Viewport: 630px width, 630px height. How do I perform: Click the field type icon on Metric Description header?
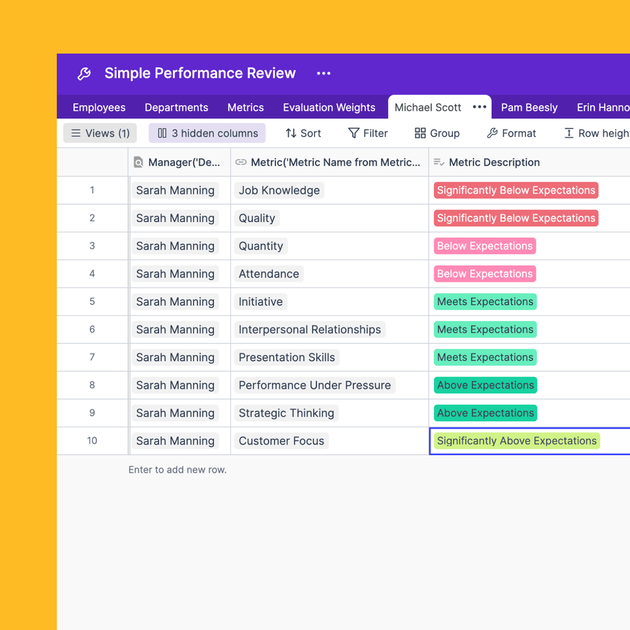439,162
